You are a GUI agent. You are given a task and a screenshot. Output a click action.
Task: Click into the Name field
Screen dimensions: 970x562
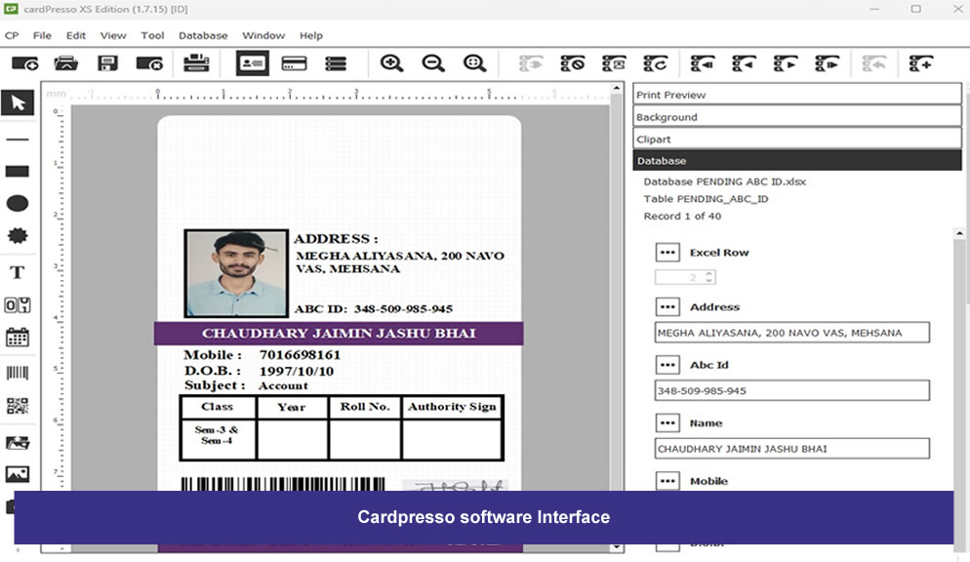click(791, 449)
